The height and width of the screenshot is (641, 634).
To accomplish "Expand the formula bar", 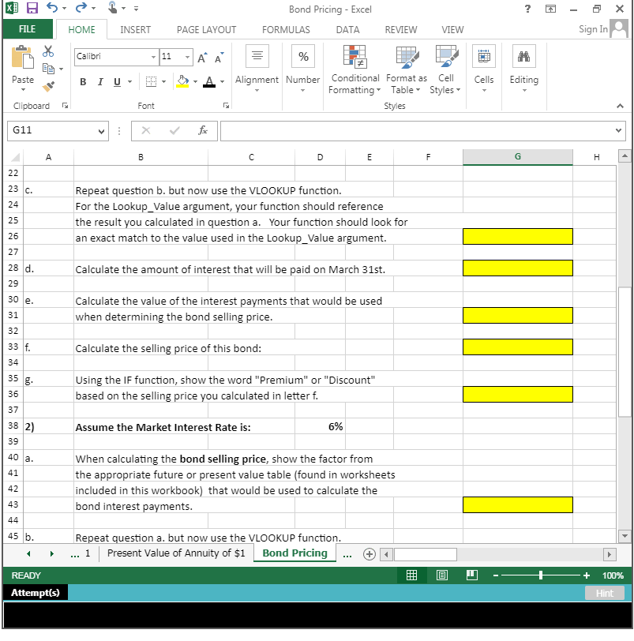I will [x=618, y=130].
